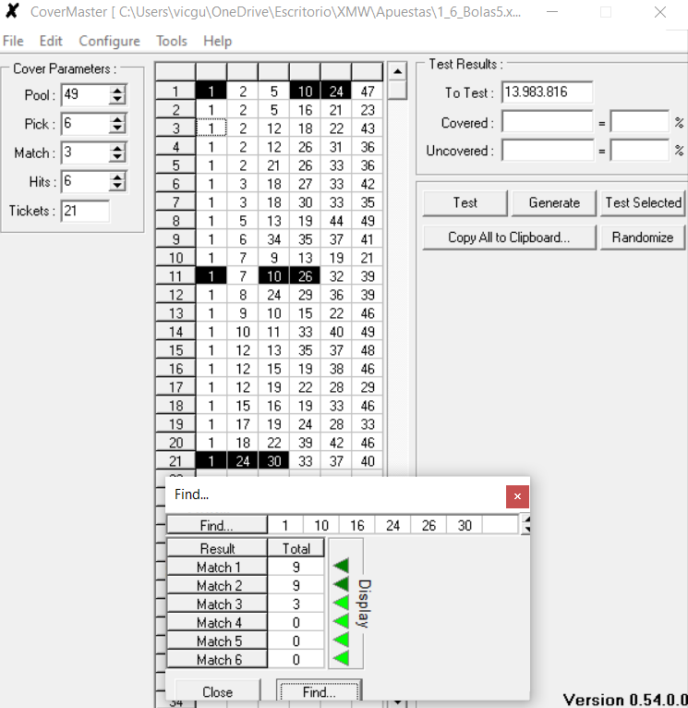This screenshot has height=708, width=688.
Task: Decrease the Pool value
Action: 117,99
